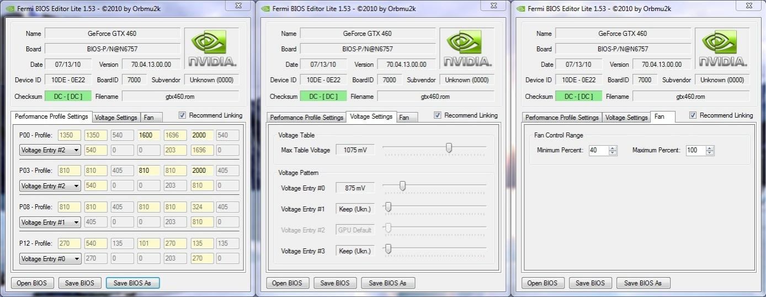Viewport: 766px width, 297px height.
Task: Open the P03 profile Voltage Entry #2 dropdown
Action: (50, 186)
